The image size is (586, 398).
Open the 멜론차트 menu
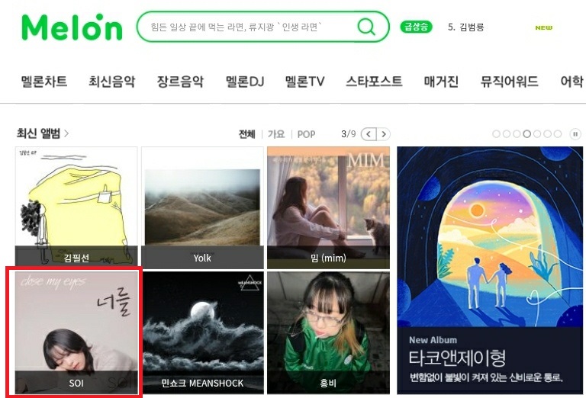(43, 81)
